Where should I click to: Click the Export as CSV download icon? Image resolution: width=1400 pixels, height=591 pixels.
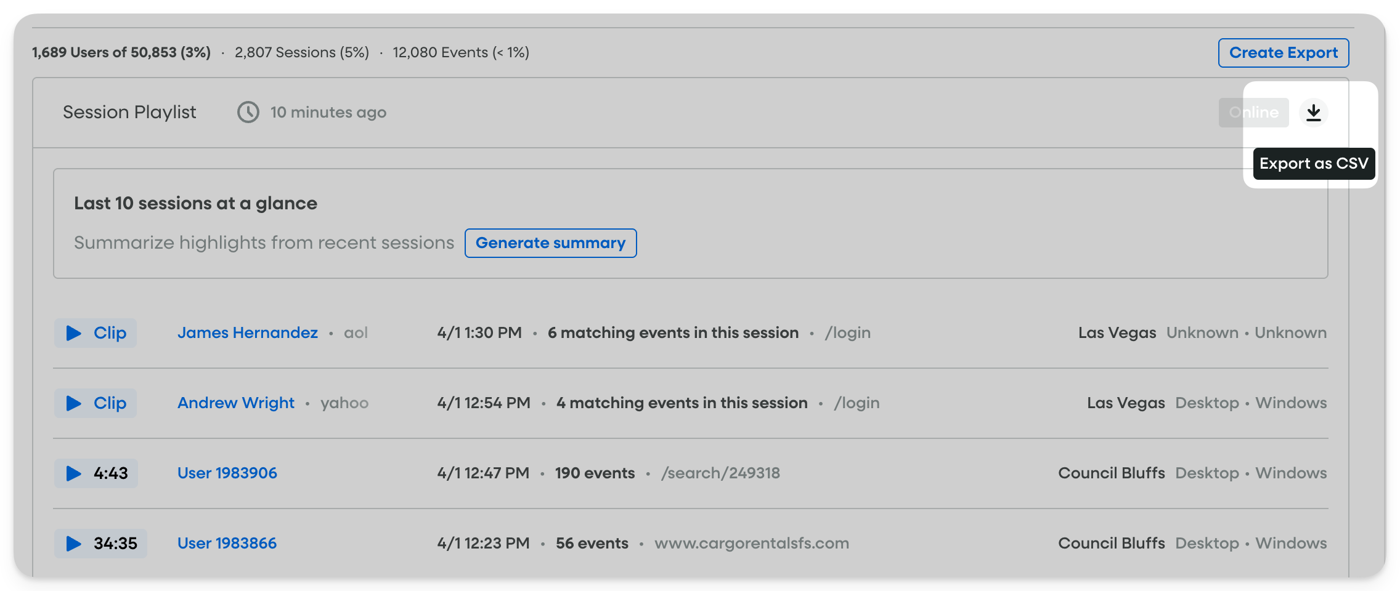coord(1313,113)
